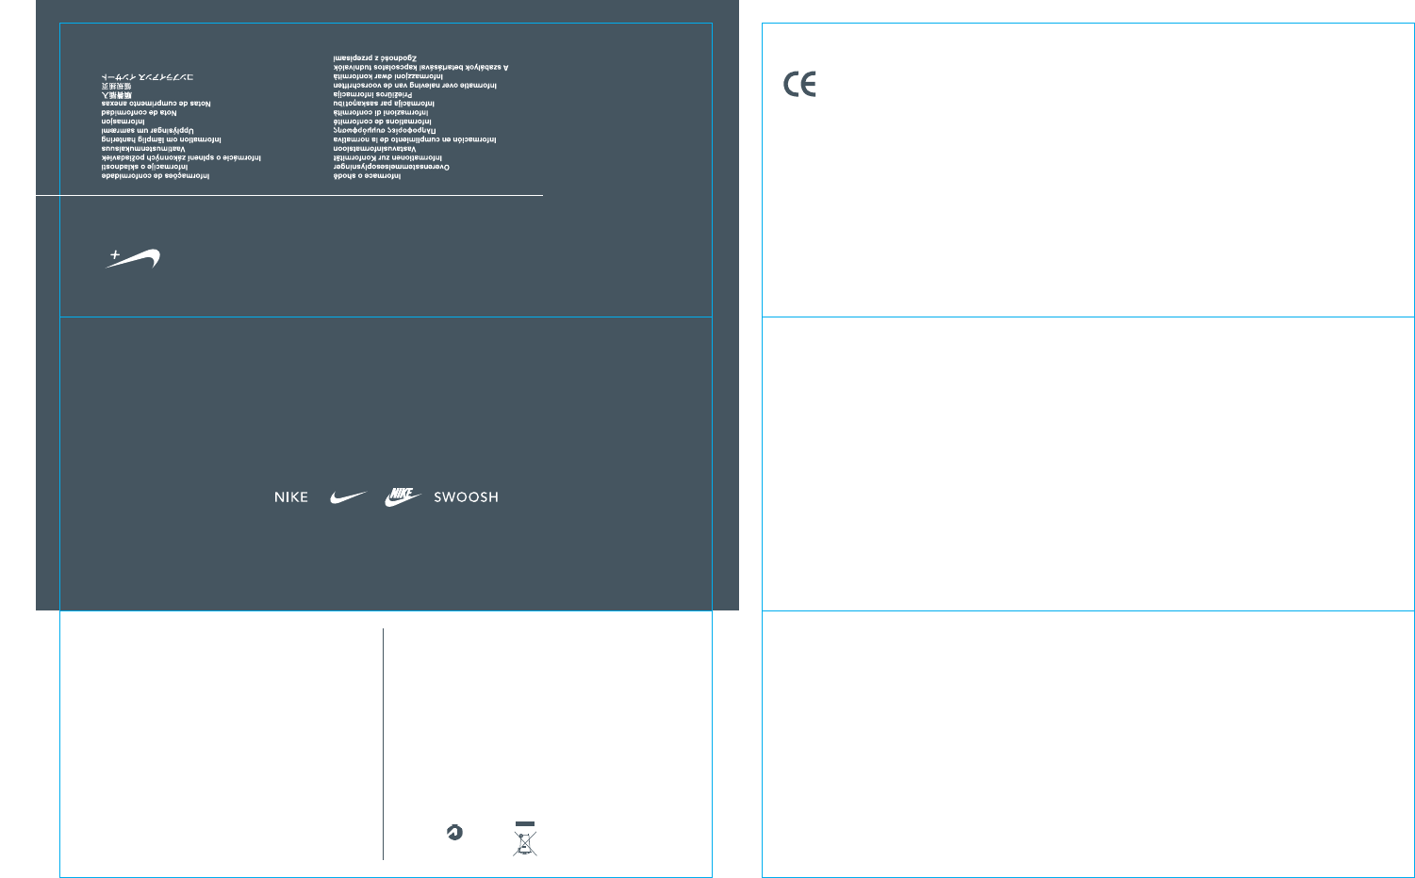
Task: Select 'Informationen zur Konformität' line
Action: point(387,157)
